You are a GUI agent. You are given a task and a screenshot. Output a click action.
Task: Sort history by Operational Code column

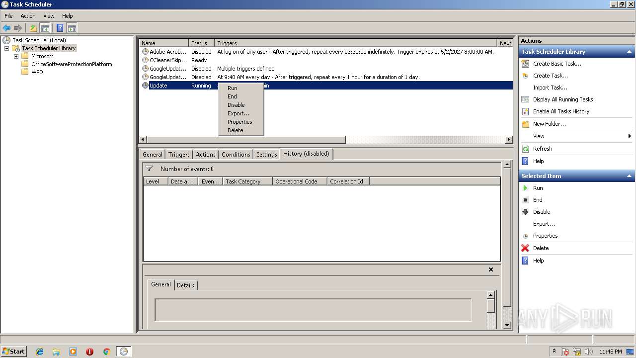pyautogui.click(x=300, y=181)
